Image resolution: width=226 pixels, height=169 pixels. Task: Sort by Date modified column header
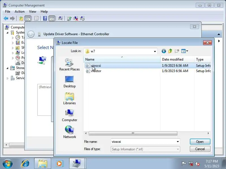point(177,59)
